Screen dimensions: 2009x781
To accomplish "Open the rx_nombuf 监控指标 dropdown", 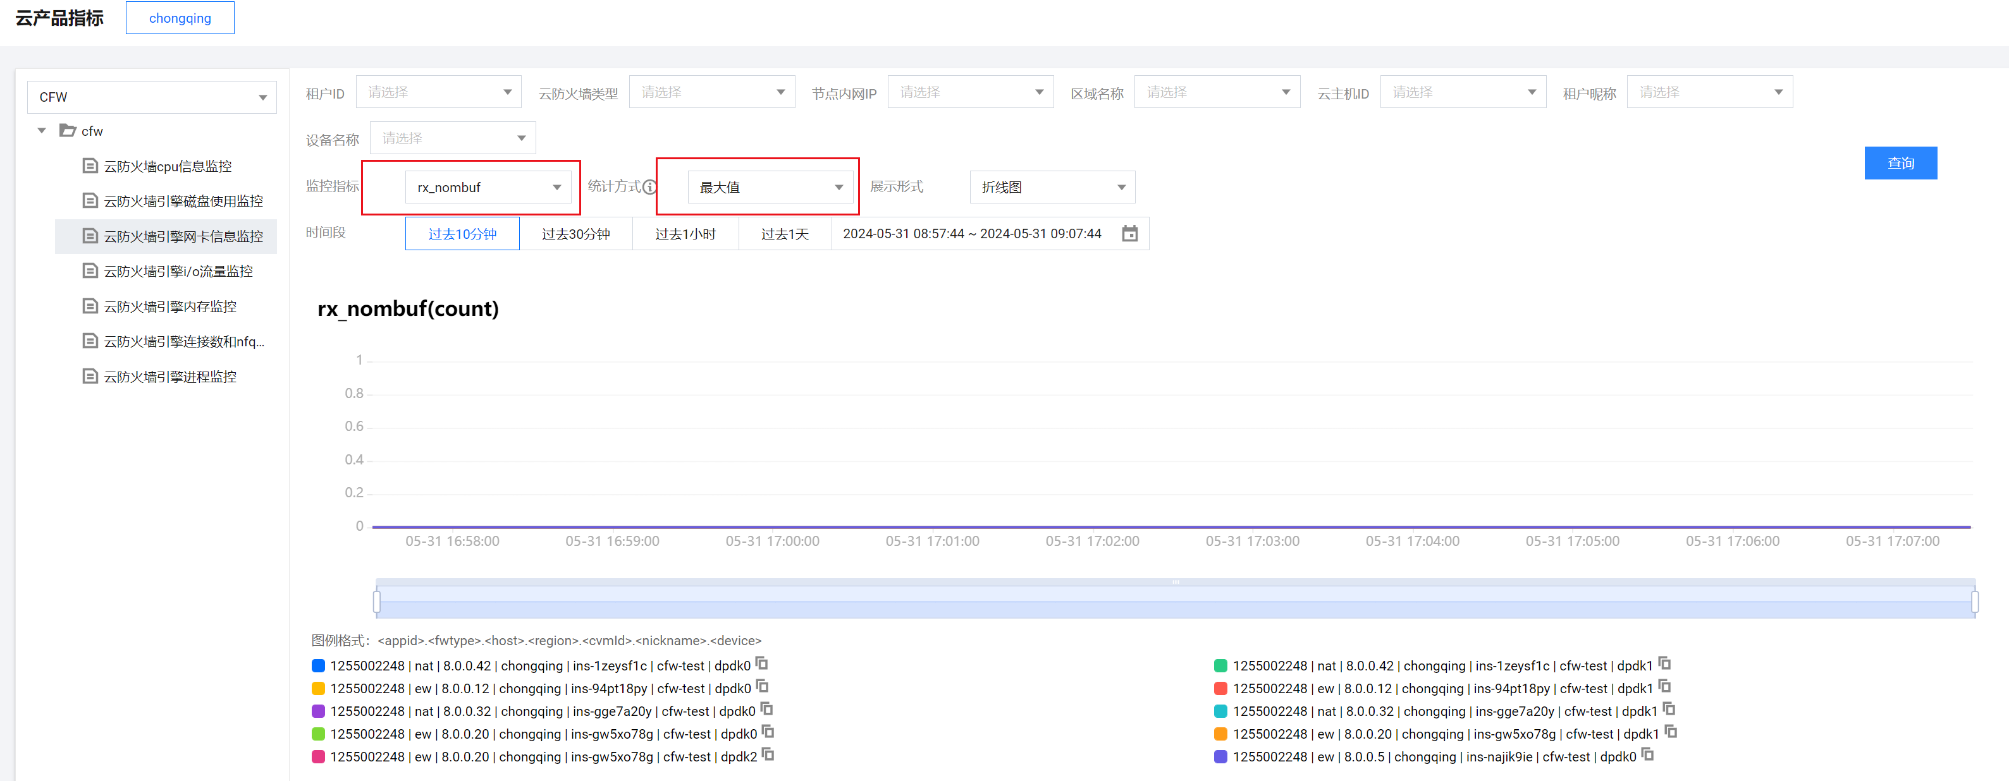I will (x=488, y=187).
